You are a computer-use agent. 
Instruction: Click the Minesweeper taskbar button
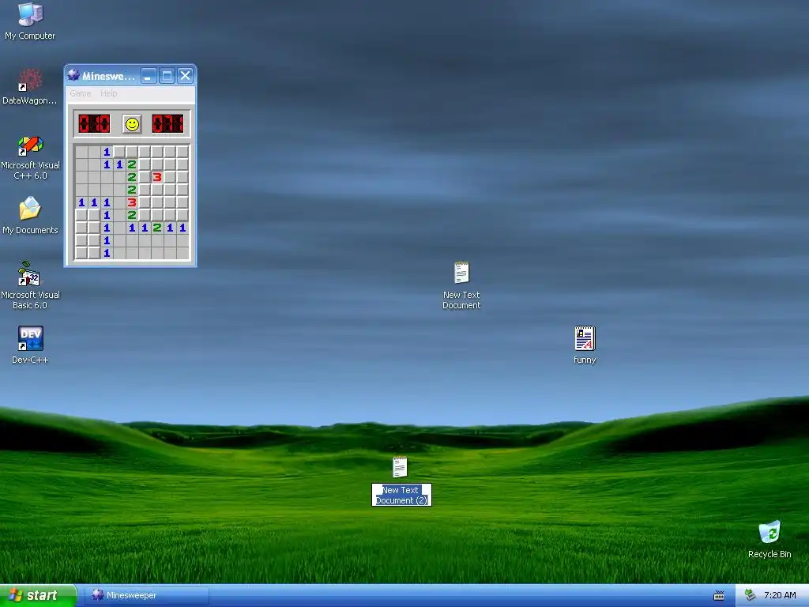[x=147, y=595]
